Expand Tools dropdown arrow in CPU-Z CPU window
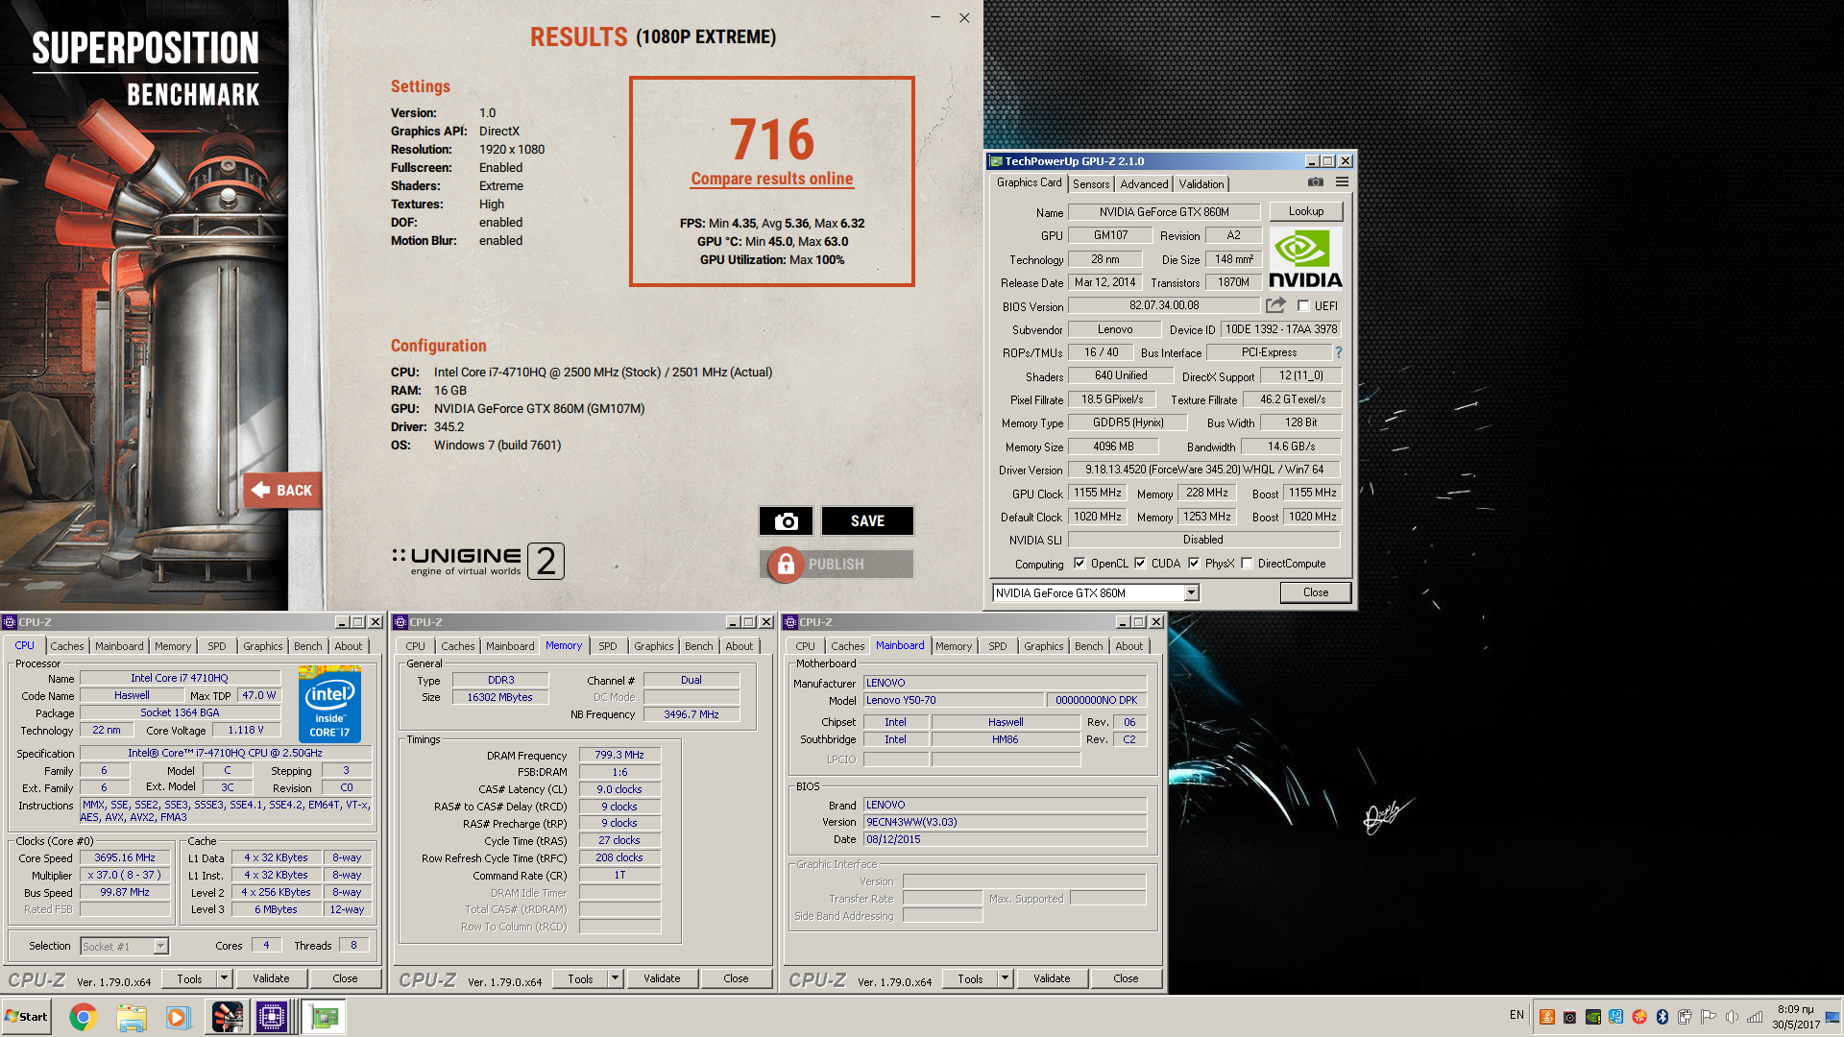Image resolution: width=1844 pixels, height=1037 pixels. (x=224, y=978)
